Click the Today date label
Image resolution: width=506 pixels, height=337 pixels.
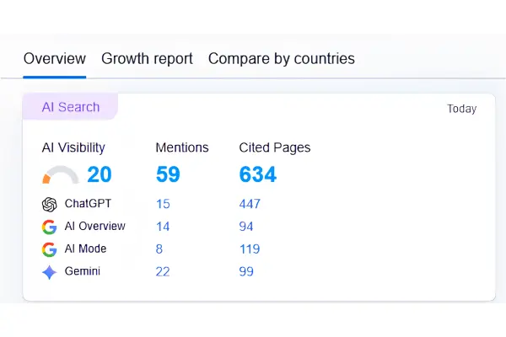[461, 109]
